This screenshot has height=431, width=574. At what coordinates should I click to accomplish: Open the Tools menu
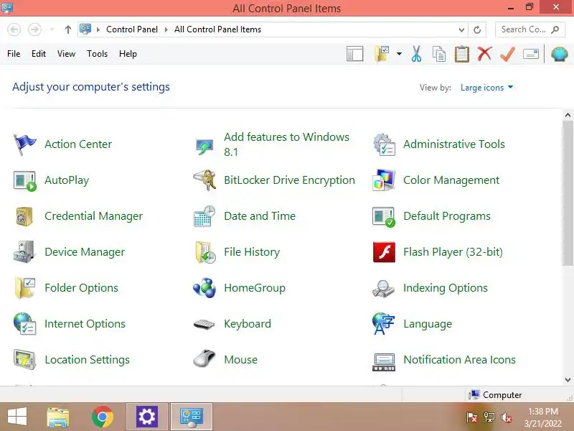click(x=98, y=54)
